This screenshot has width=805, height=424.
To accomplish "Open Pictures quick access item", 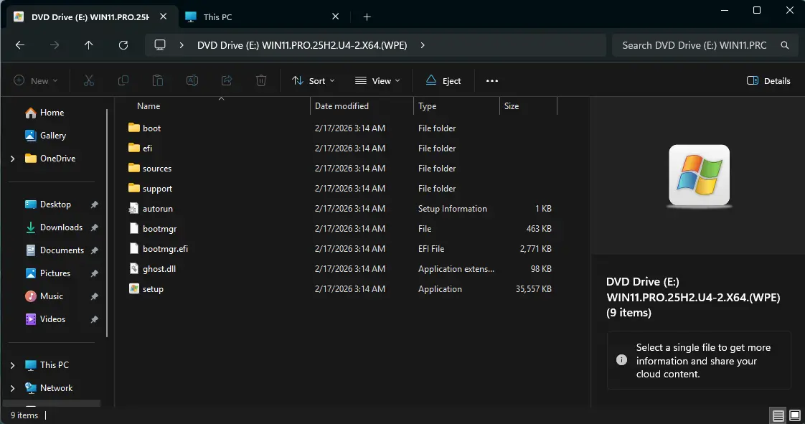I will click(55, 273).
